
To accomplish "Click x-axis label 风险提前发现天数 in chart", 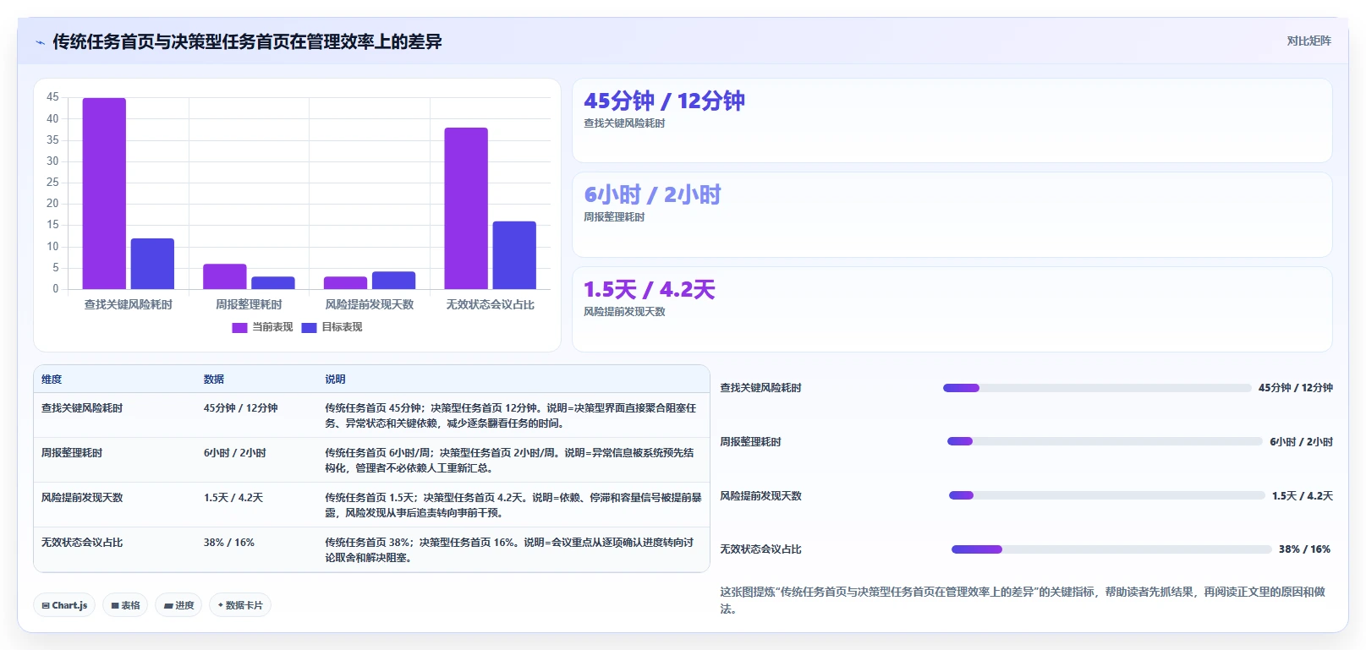I will 370,304.
